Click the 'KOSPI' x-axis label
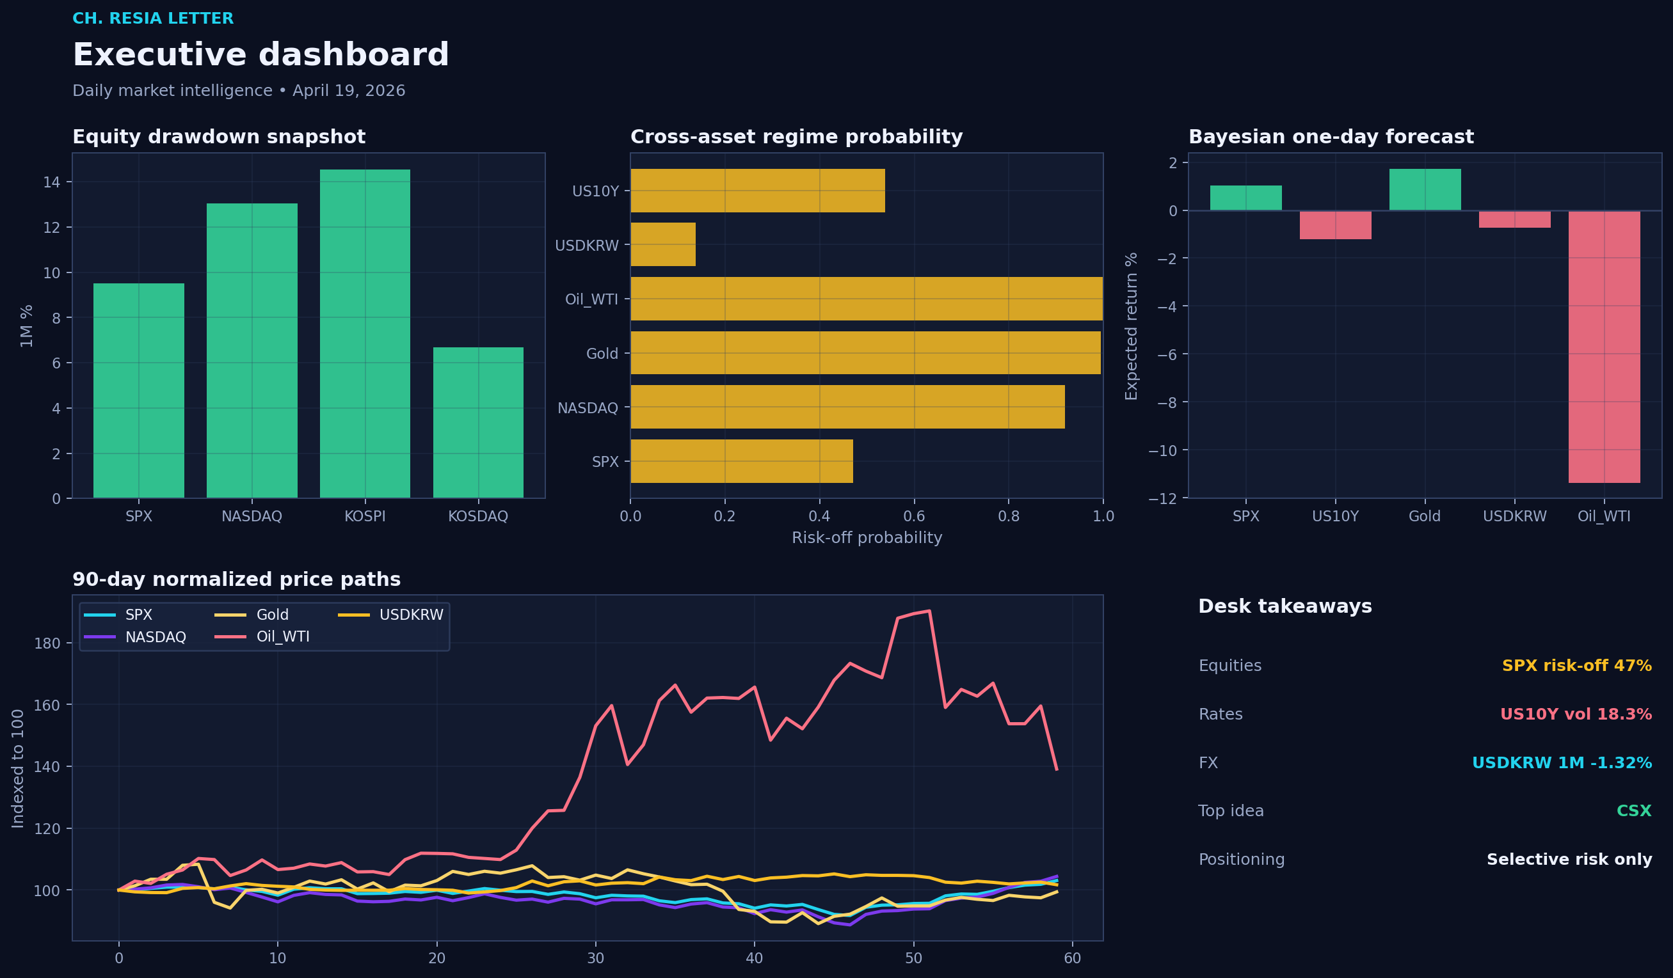 (365, 516)
